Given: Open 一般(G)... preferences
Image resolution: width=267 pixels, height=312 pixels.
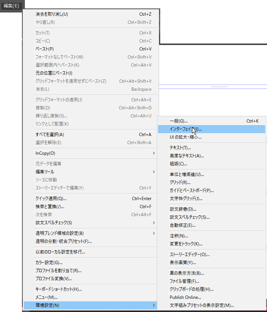Looking at the screenshot, I should (212, 121).
